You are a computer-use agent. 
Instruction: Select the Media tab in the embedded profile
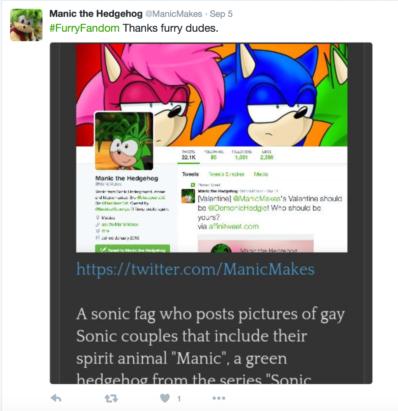[261, 174]
